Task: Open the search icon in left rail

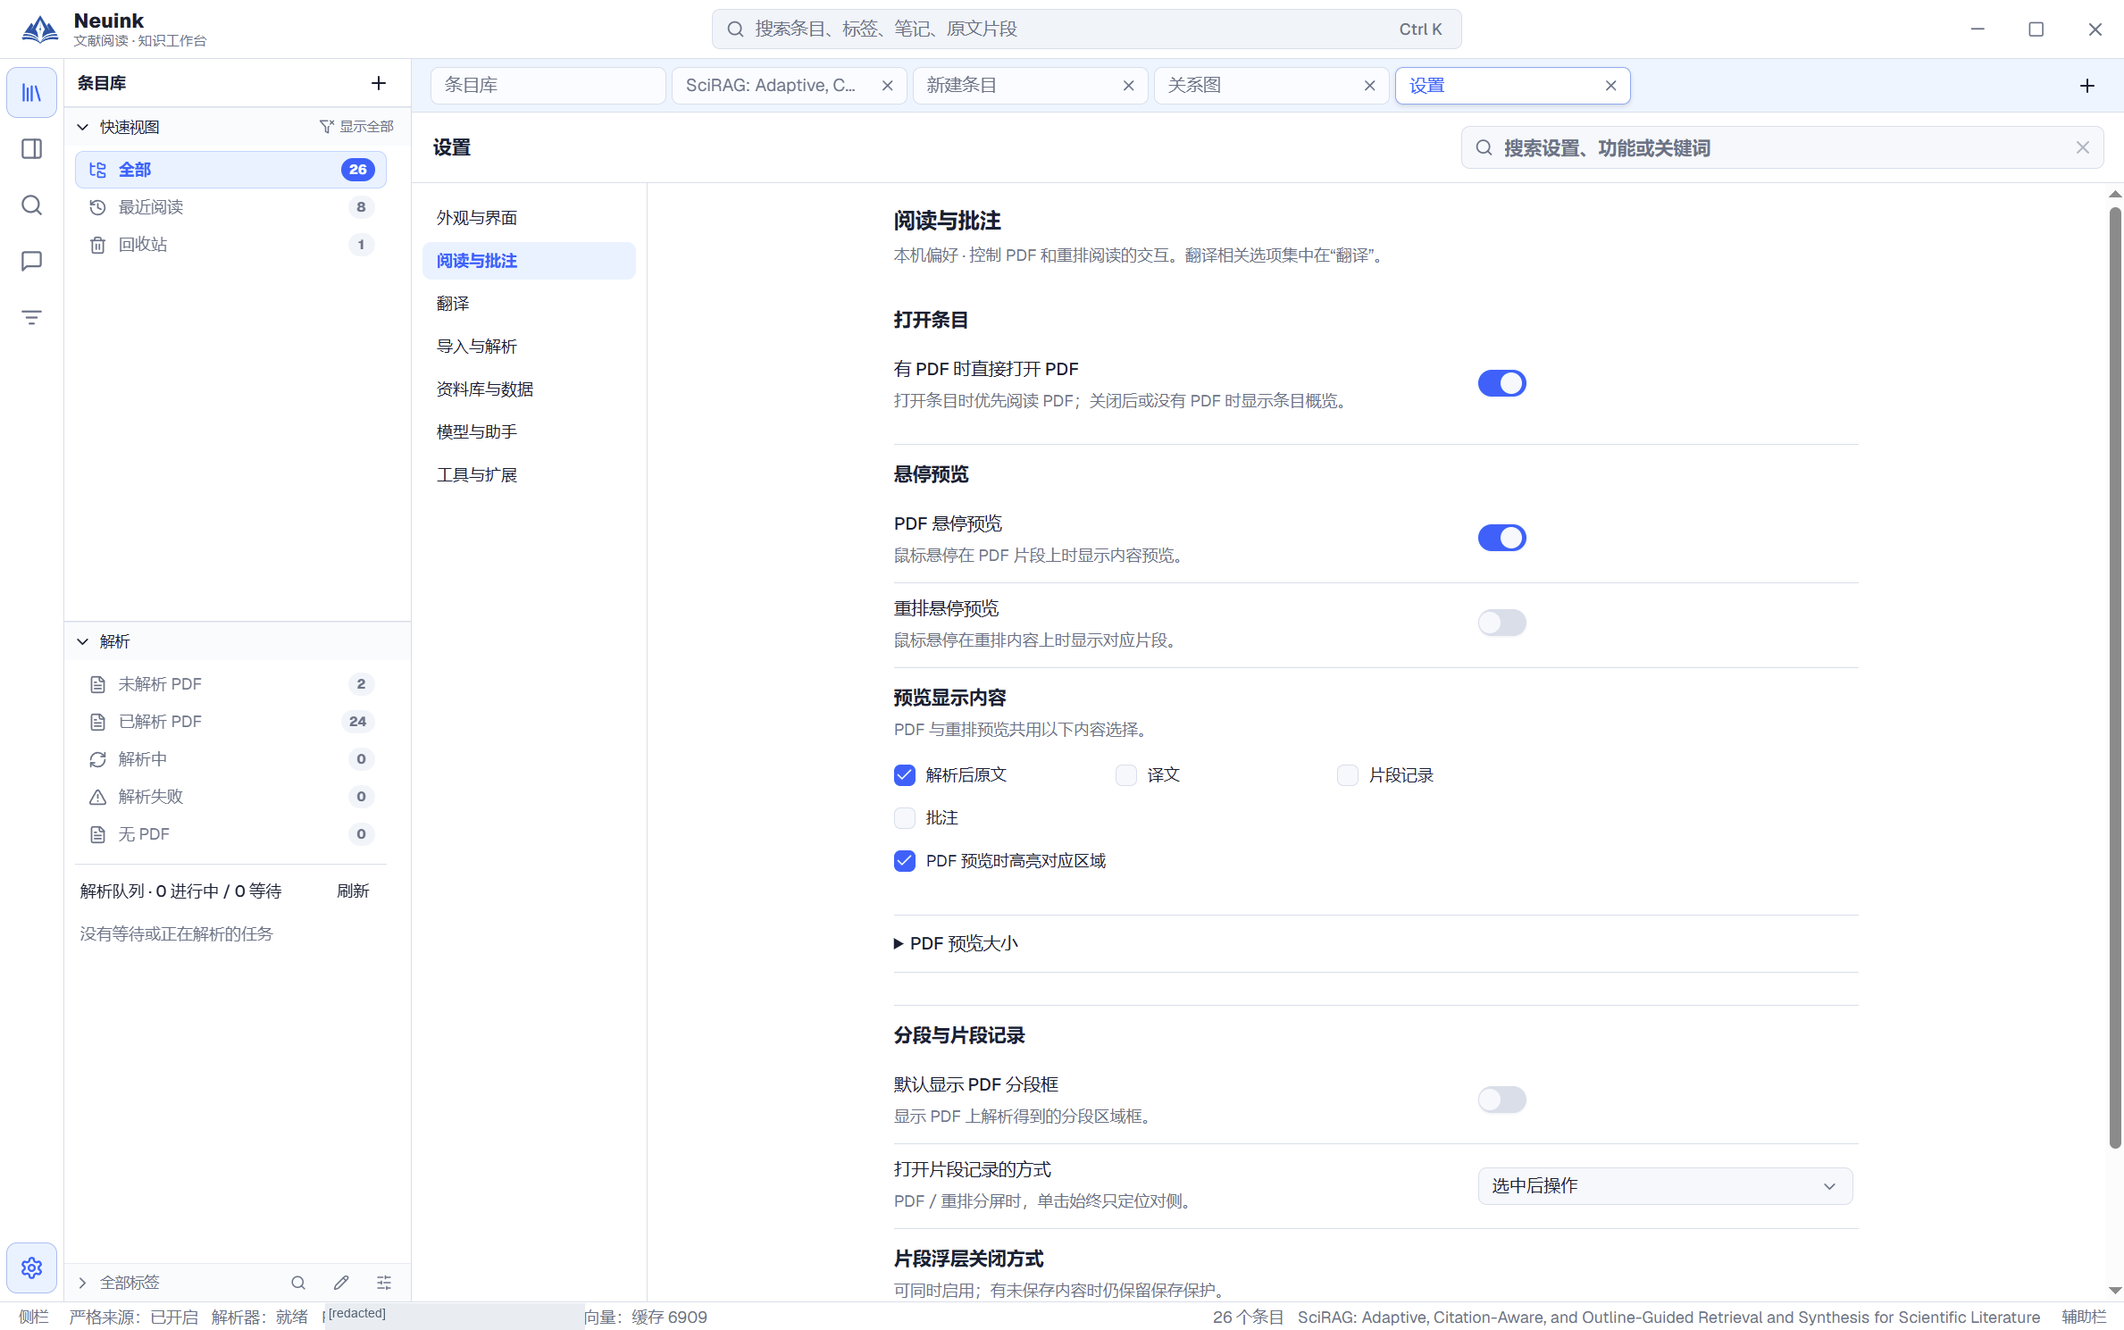Action: [x=31, y=205]
